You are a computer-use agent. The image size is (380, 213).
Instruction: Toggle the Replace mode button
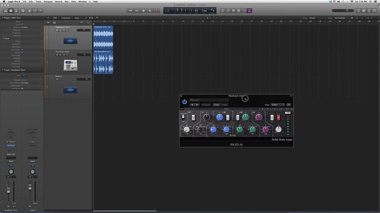pyautogui.click(x=228, y=11)
